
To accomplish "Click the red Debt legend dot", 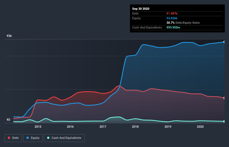I will [x=9, y=138].
